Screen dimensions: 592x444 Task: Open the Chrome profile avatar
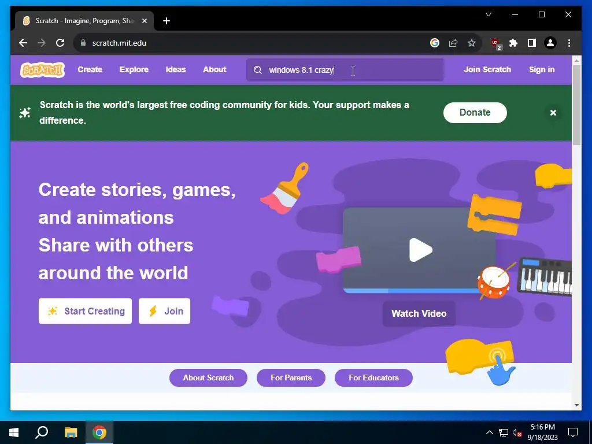[x=550, y=43]
